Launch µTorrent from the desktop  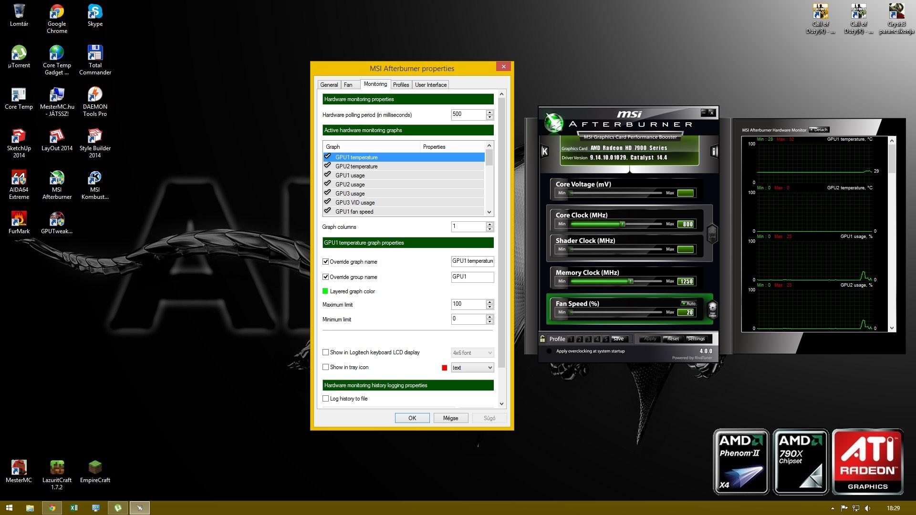point(19,57)
